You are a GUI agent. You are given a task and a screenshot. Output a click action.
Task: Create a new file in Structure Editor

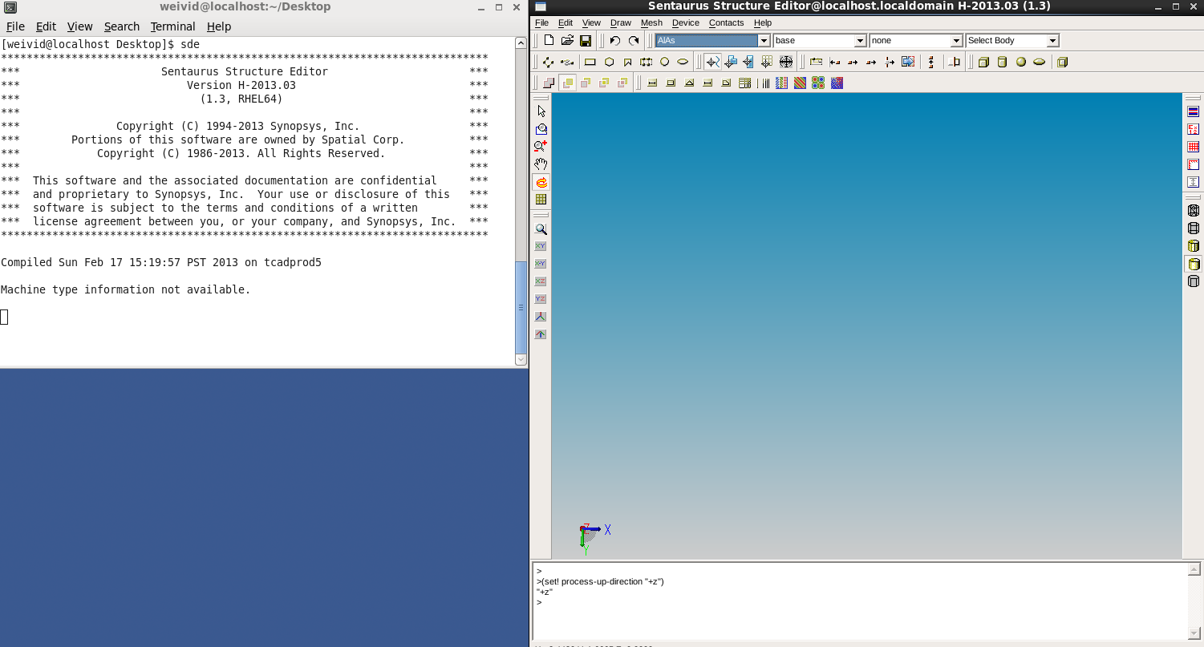(x=549, y=40)
